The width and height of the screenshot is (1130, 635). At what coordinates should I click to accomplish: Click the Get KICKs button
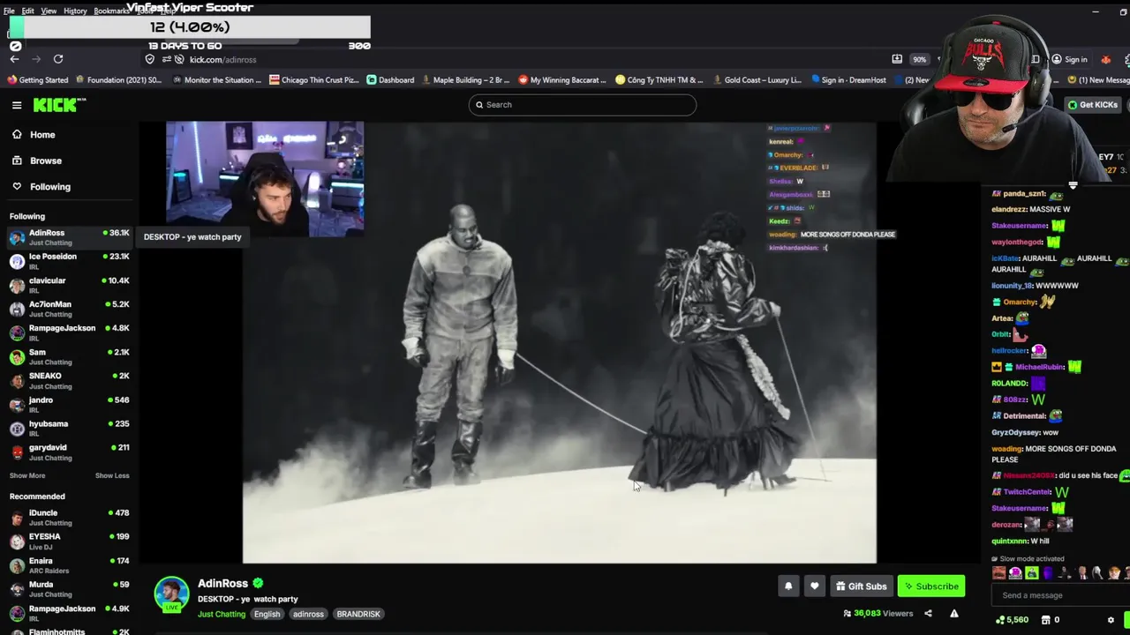point(1092,105)
